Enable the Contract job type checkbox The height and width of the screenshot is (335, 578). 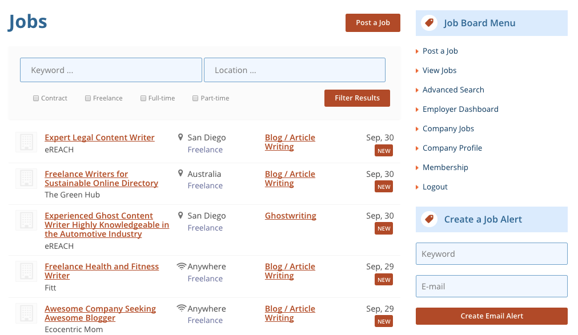[x=36, y=98]
